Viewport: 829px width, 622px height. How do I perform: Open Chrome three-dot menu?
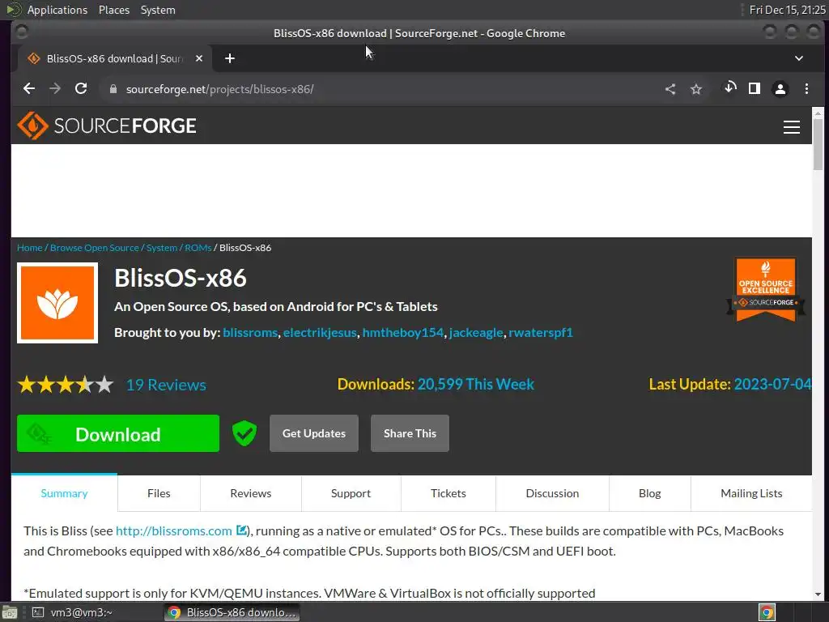coord(806,89)
